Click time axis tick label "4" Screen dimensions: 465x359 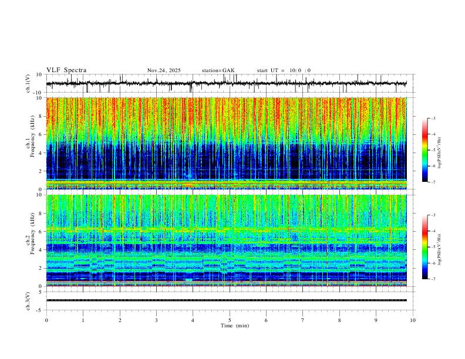[193, 320]
